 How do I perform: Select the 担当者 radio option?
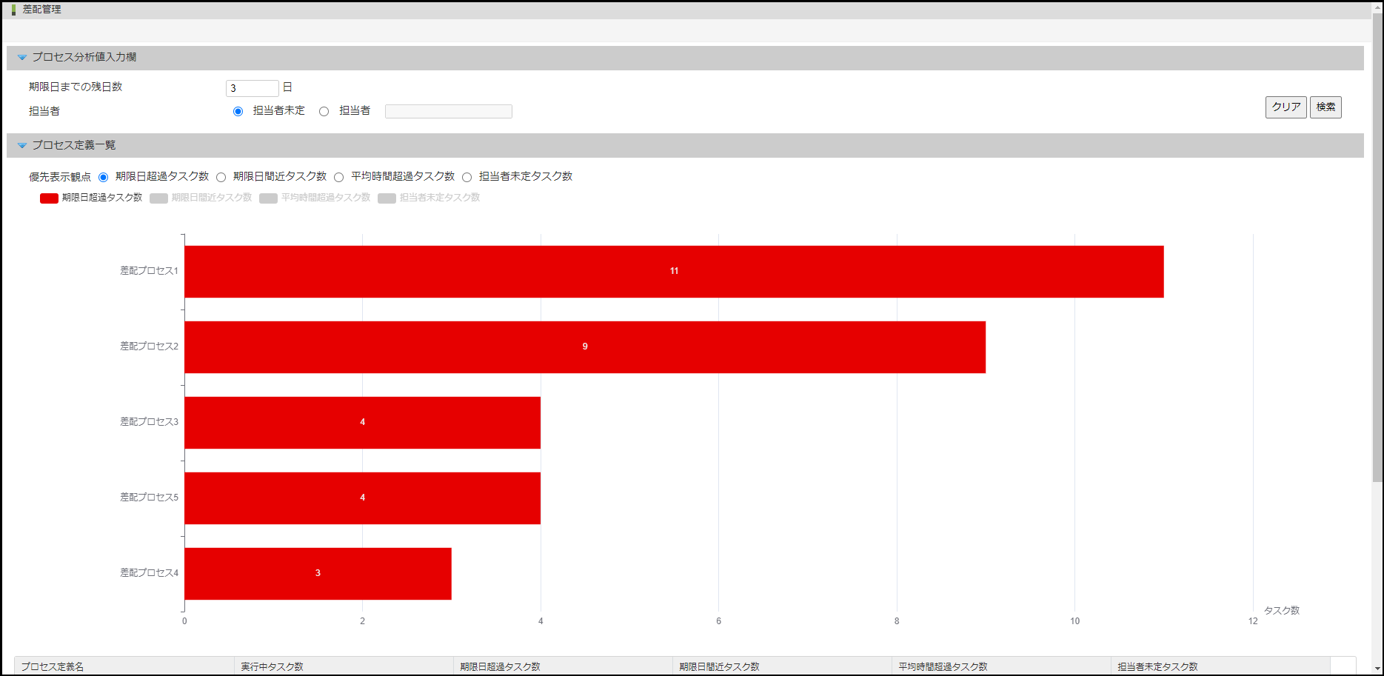coord(324,111)
